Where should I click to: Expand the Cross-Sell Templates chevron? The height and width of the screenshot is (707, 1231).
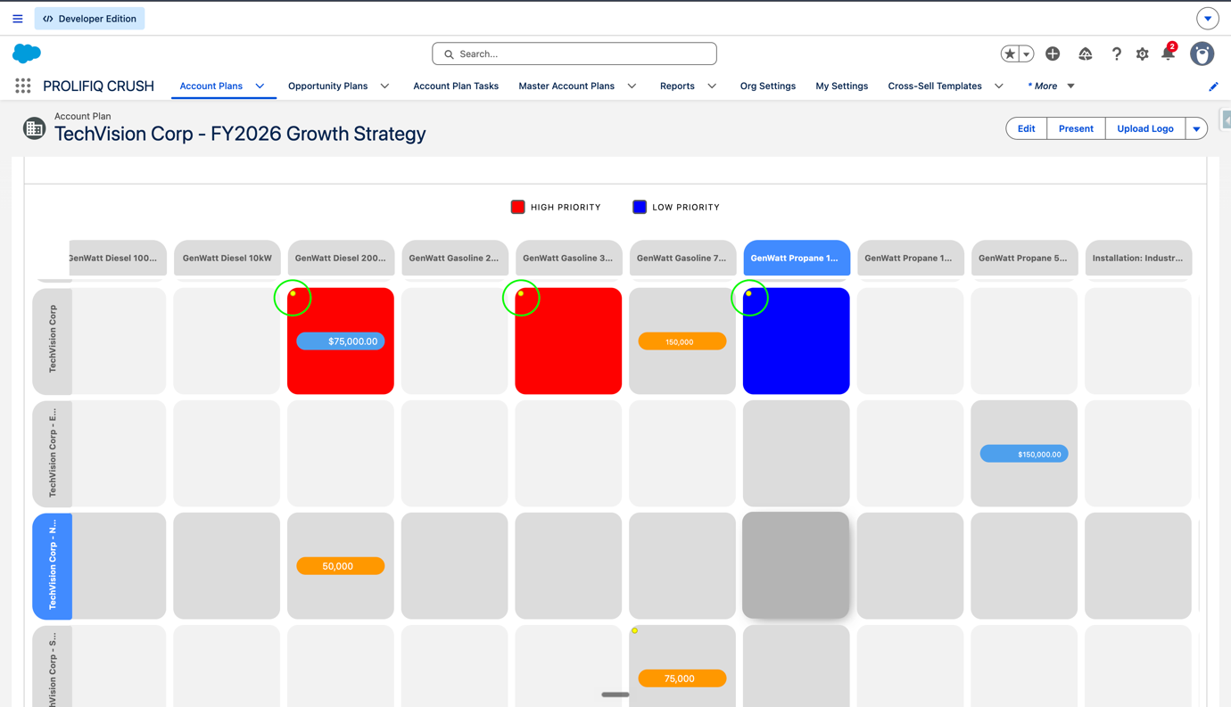coord(999,86)
